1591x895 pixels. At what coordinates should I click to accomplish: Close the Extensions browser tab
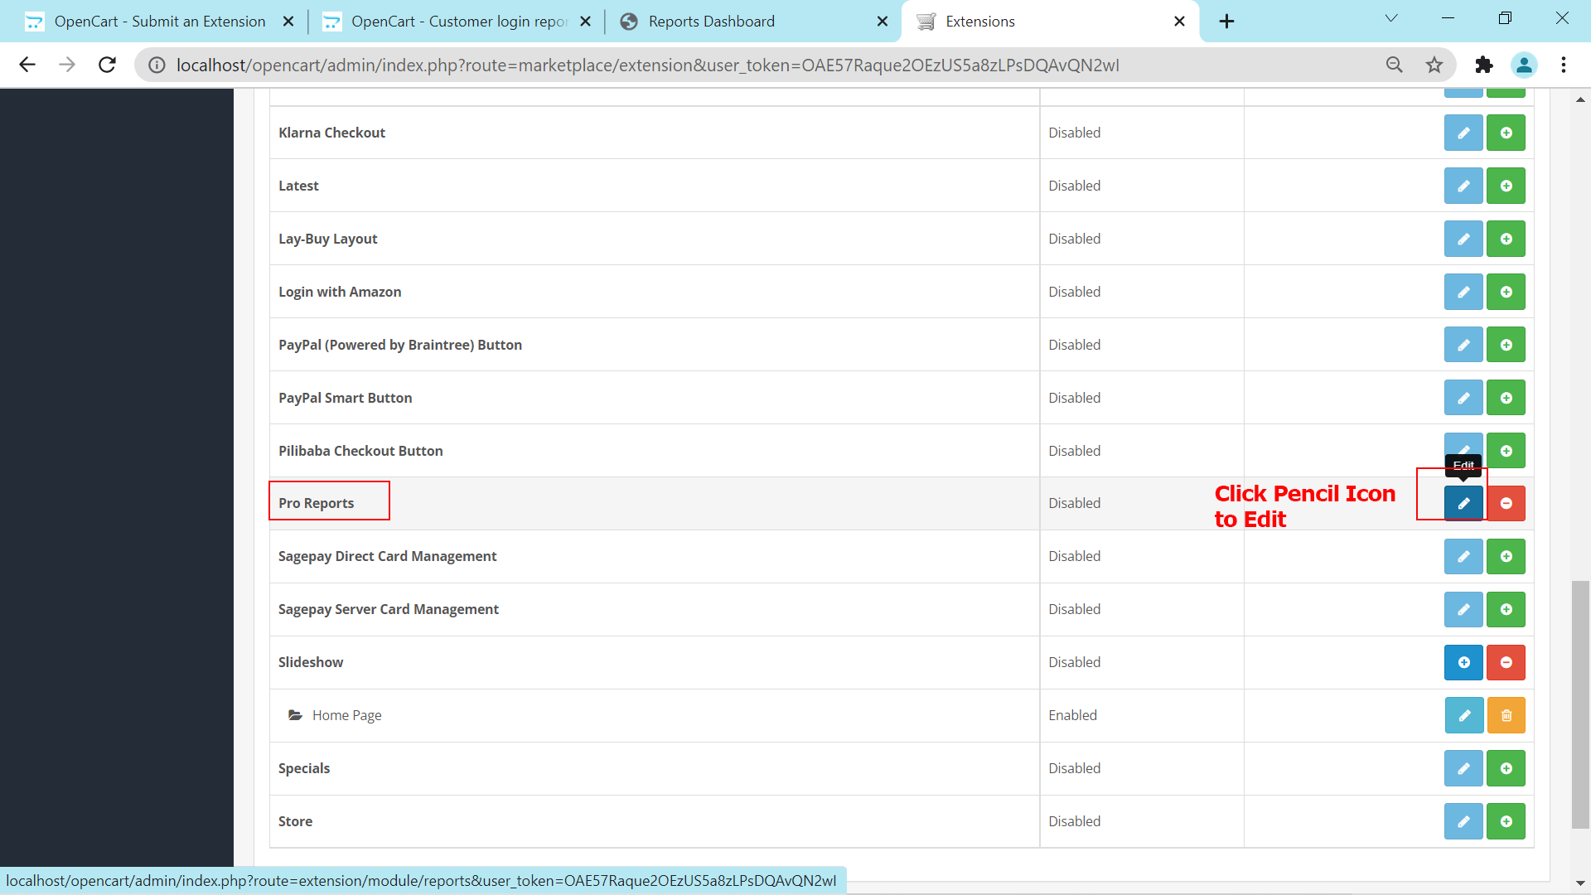[x=1179, y=22]
